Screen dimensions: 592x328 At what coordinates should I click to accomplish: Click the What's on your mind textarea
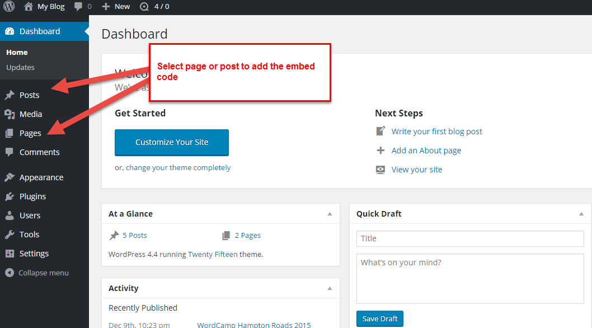point(469,279)
